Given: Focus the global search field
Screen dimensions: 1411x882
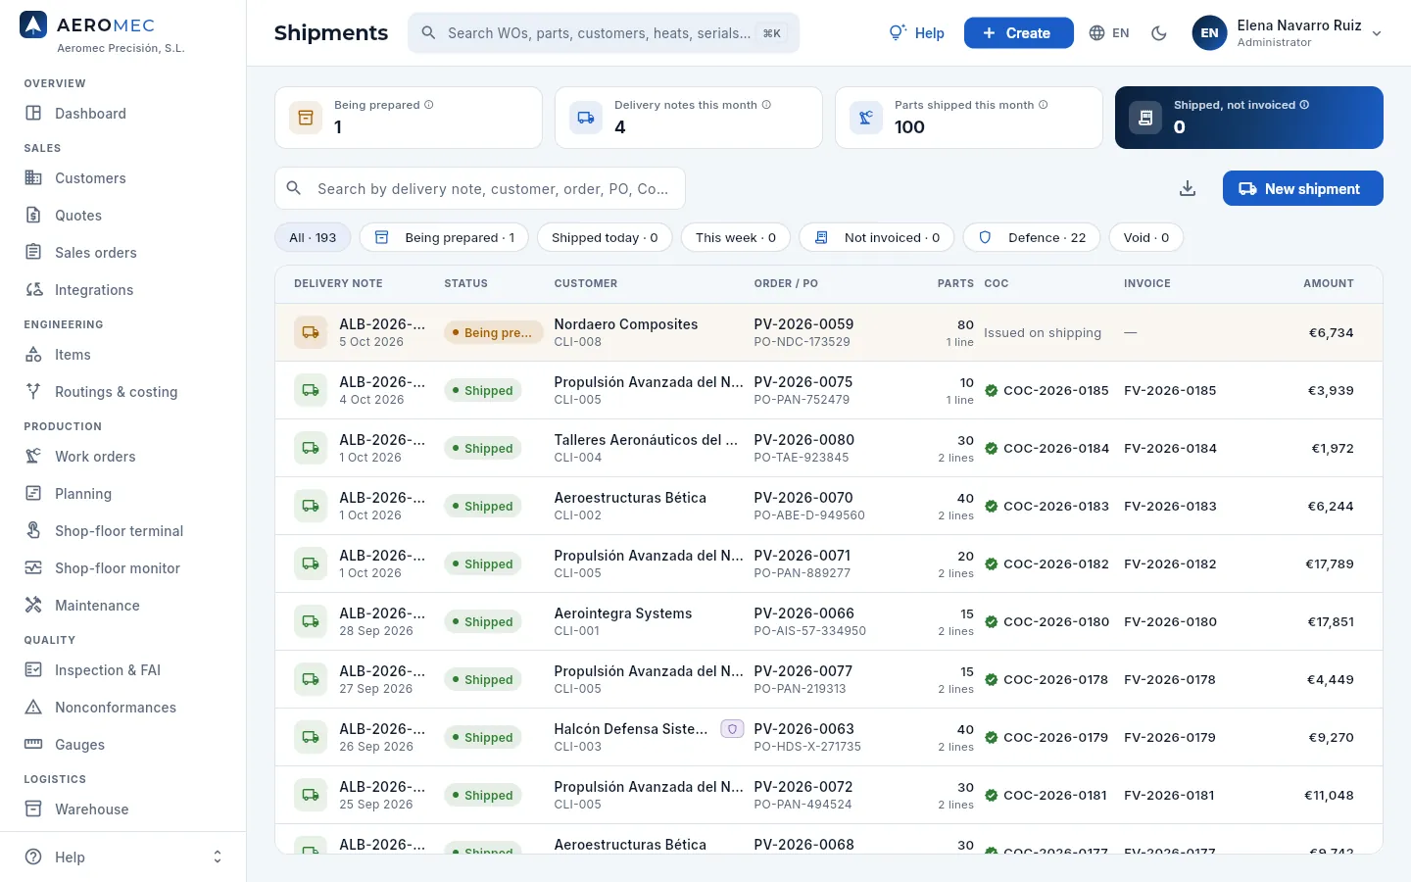Looking at the screenshot, I should (604, 33).
